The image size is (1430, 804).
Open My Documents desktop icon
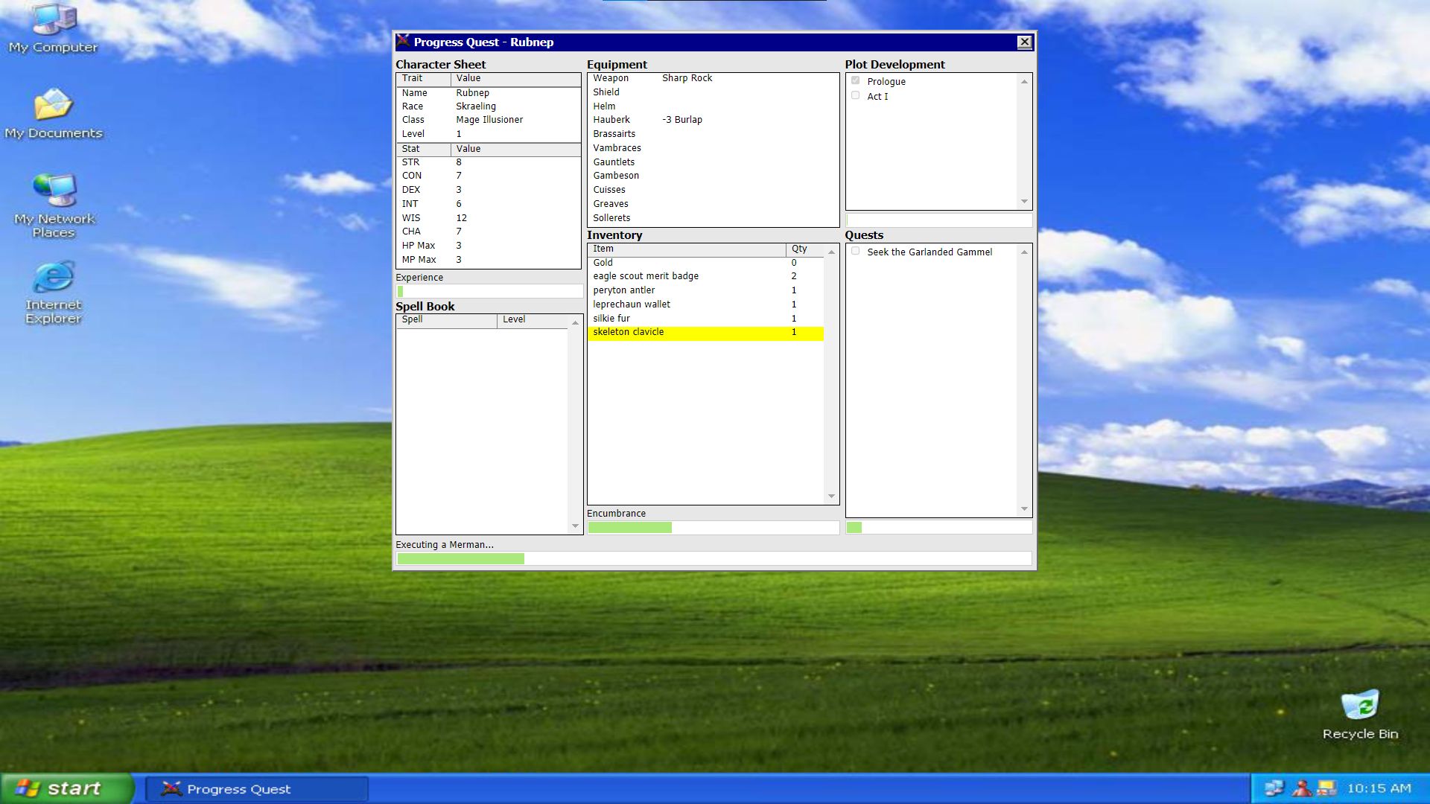[53, 114]
